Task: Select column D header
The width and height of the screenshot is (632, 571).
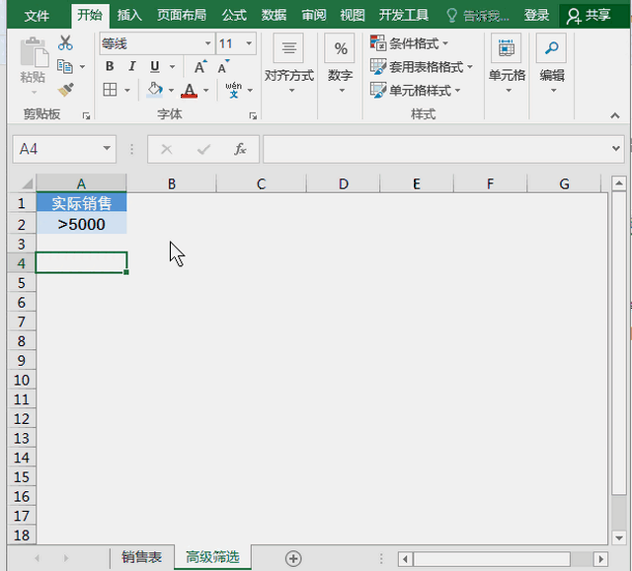Action: [343, 183]
